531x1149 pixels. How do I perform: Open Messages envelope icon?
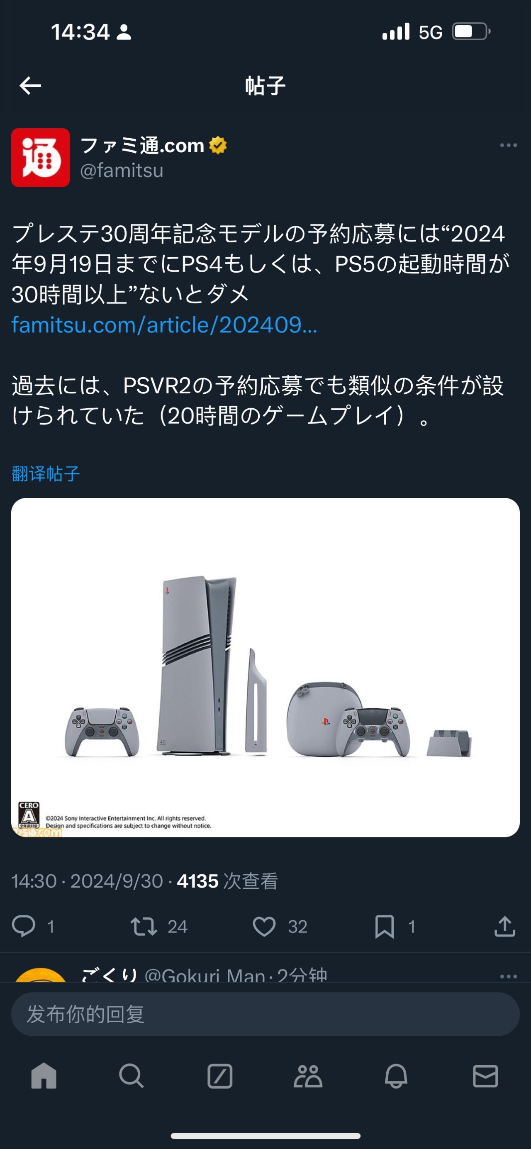click(485, 1076)
